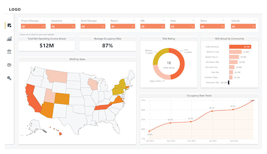Click the 'Total Net Operating Income Actual' label
267x154 pixels.
[47, 38]
